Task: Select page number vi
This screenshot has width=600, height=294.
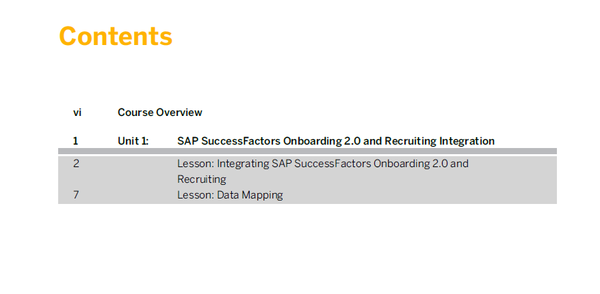Action: click(77, 113)
